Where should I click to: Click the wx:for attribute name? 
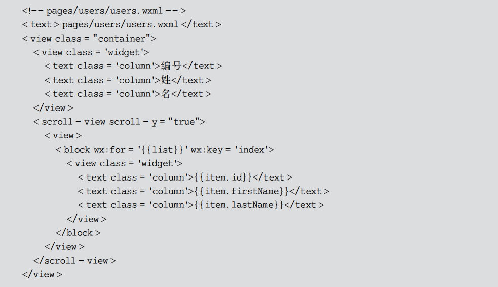click(x=109, y=150)
